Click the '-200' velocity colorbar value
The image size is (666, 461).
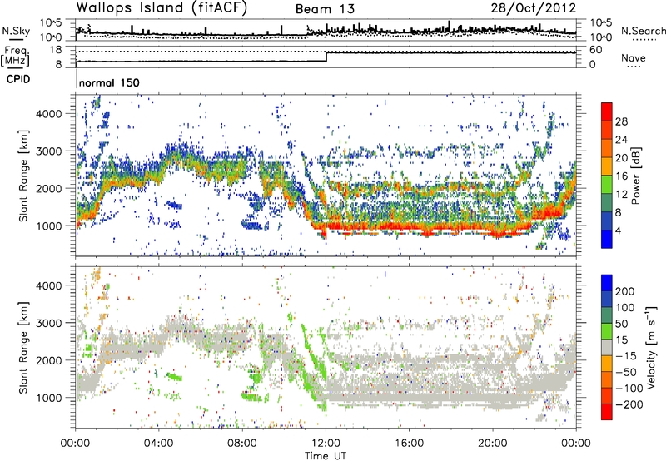[628, 404]
